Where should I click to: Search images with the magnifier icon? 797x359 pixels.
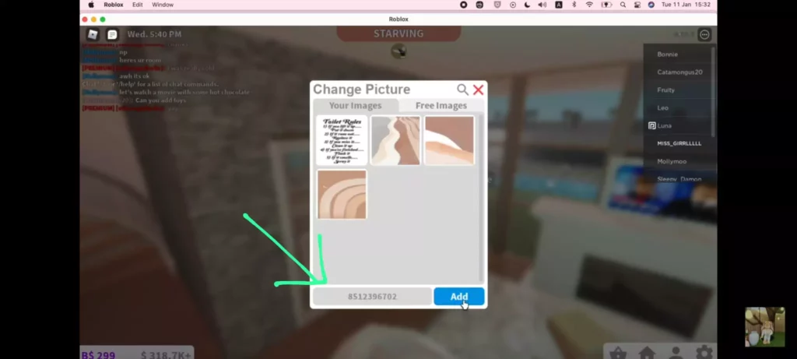click(462, 90)
